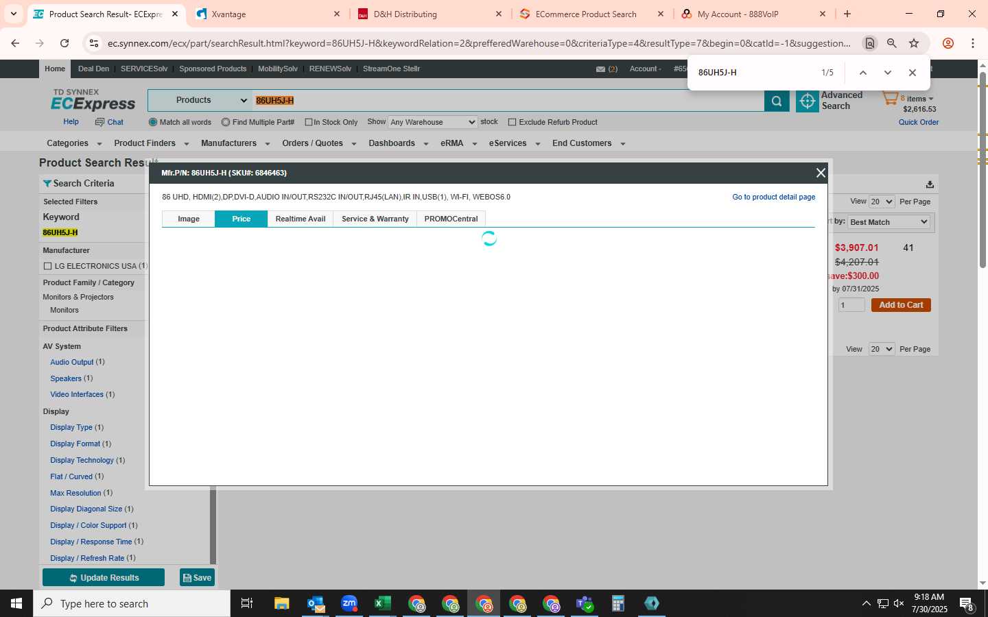Bookmark this page with star icon
This screenshot has width=988, height=617.
click(914, 43)
